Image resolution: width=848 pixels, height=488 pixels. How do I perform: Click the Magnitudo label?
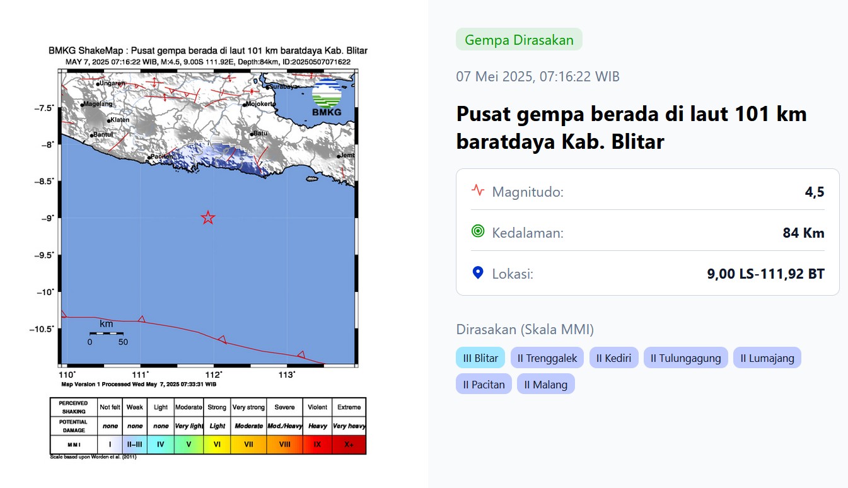point(528,192)
